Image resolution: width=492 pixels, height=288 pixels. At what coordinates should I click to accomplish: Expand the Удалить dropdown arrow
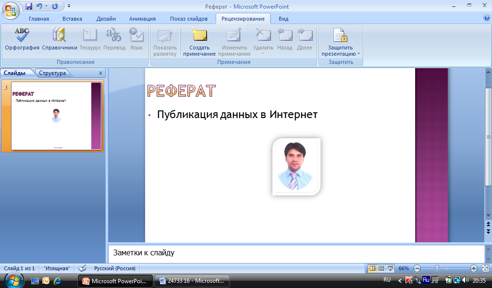tap(263, 54)
